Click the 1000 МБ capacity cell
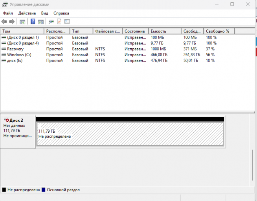The height and width of the screenshot is (201, 257). coord(158,49)
